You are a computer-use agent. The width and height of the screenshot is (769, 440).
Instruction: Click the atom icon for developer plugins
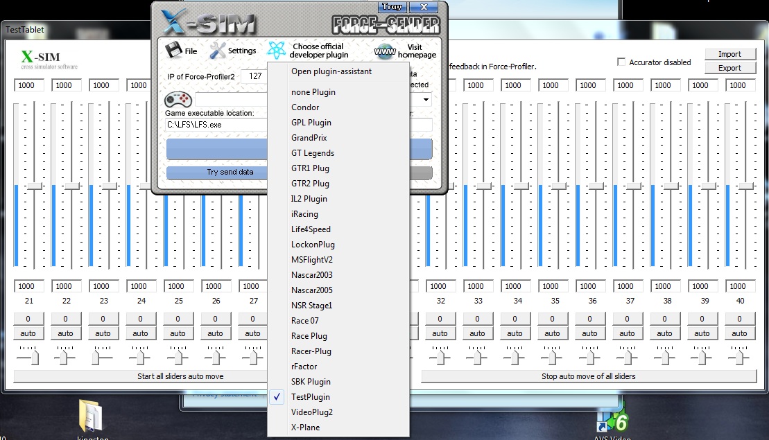click(276, 50)
